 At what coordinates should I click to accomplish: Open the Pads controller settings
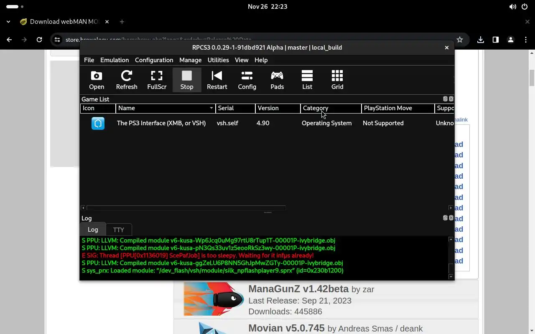point(277,80)
